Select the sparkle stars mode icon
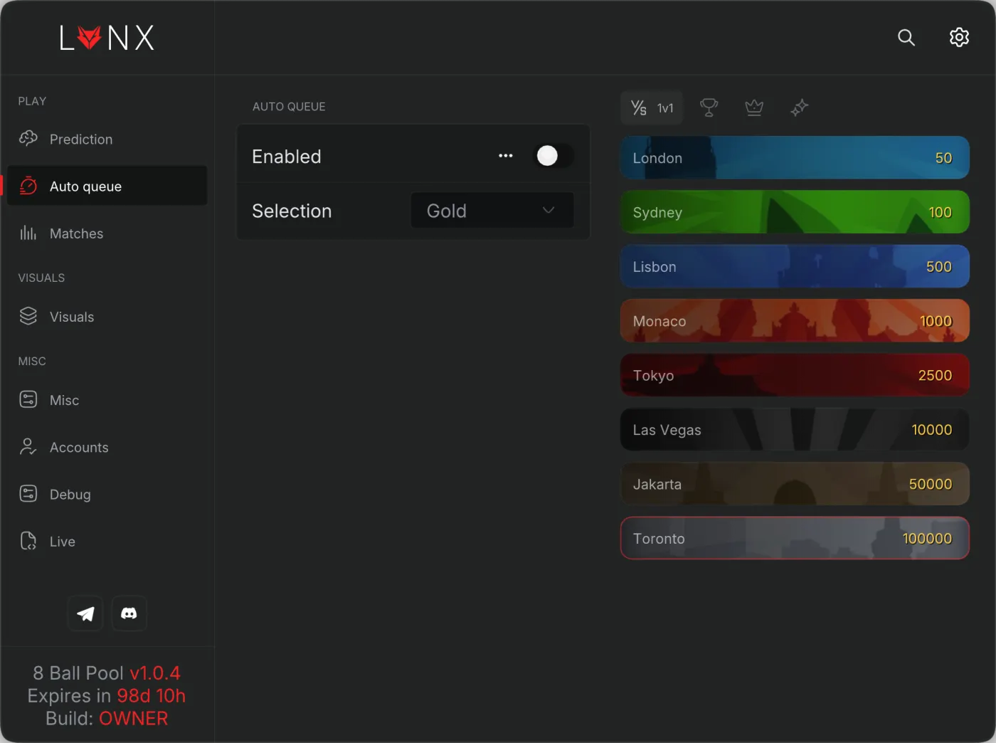The width and height of the screenshot is (996, 743). pos(800,107)
